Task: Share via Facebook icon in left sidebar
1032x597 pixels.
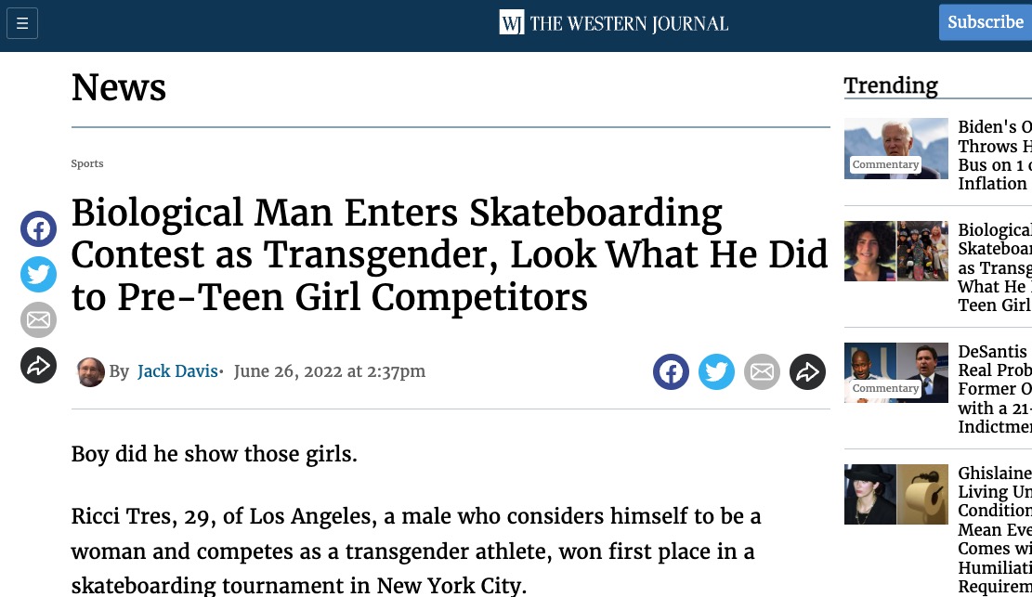Action: click(x=38, y=229)
